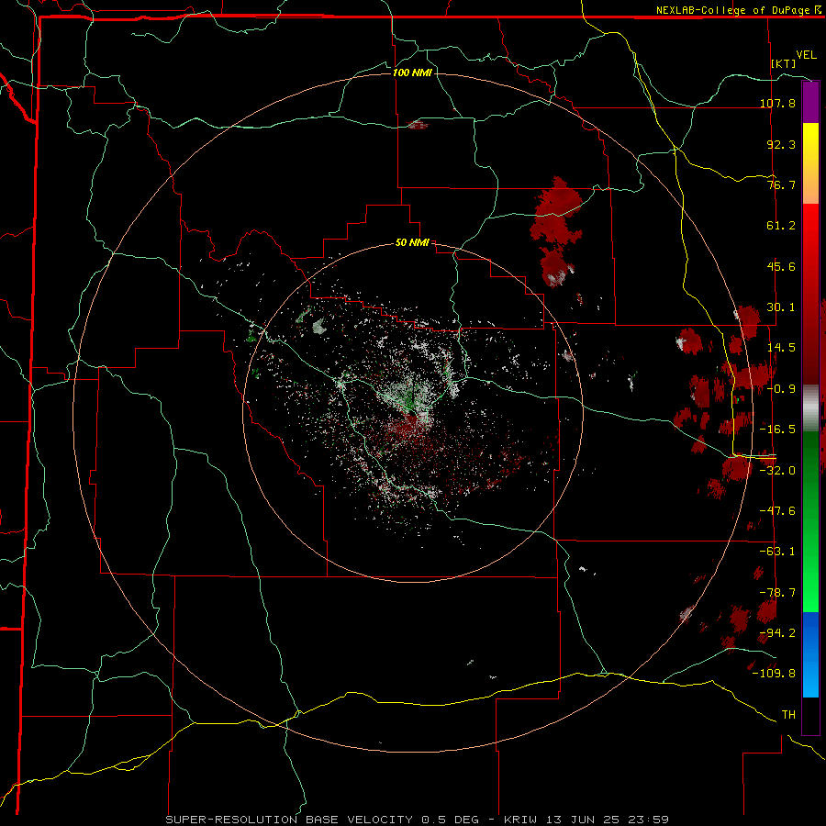This screenshot has height=826, width=826.
Task: Select the -47.6 scale value
Action: point(777,511)
